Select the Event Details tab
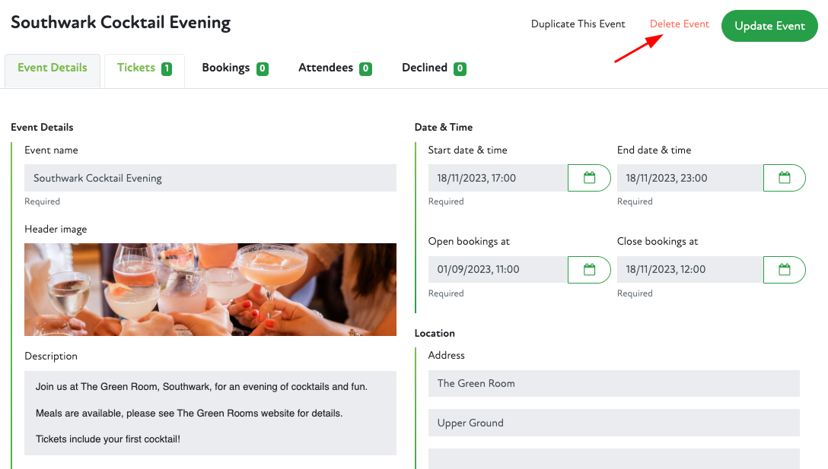 click(53, 68)
